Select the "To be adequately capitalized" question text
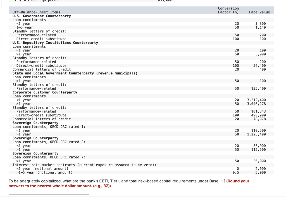Screen dimensions: 286x199 [117, 181]
